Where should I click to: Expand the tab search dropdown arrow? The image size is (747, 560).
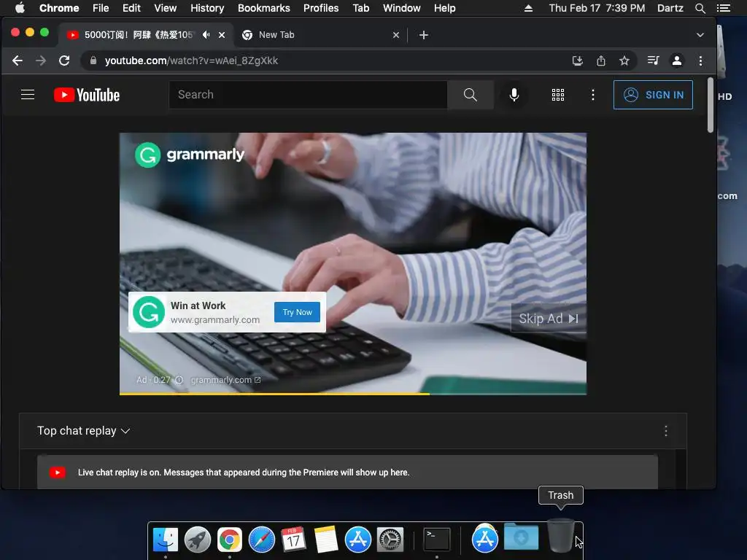[x=700, y=35]
